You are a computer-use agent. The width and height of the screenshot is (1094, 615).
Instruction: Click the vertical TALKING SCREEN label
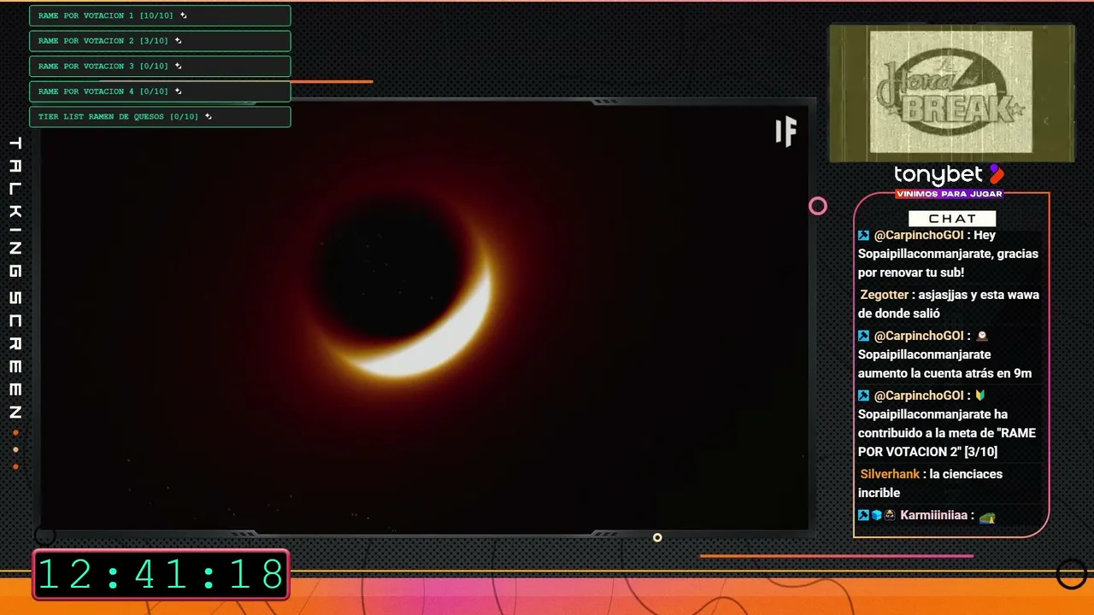(x=15, y=279)
